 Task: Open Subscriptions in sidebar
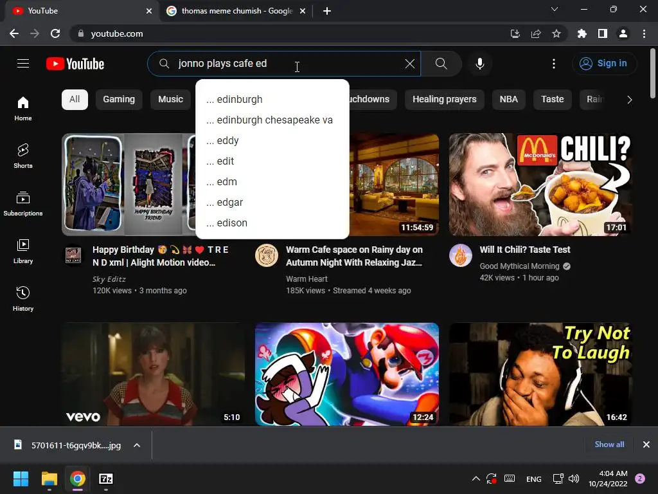pos(23,204)
